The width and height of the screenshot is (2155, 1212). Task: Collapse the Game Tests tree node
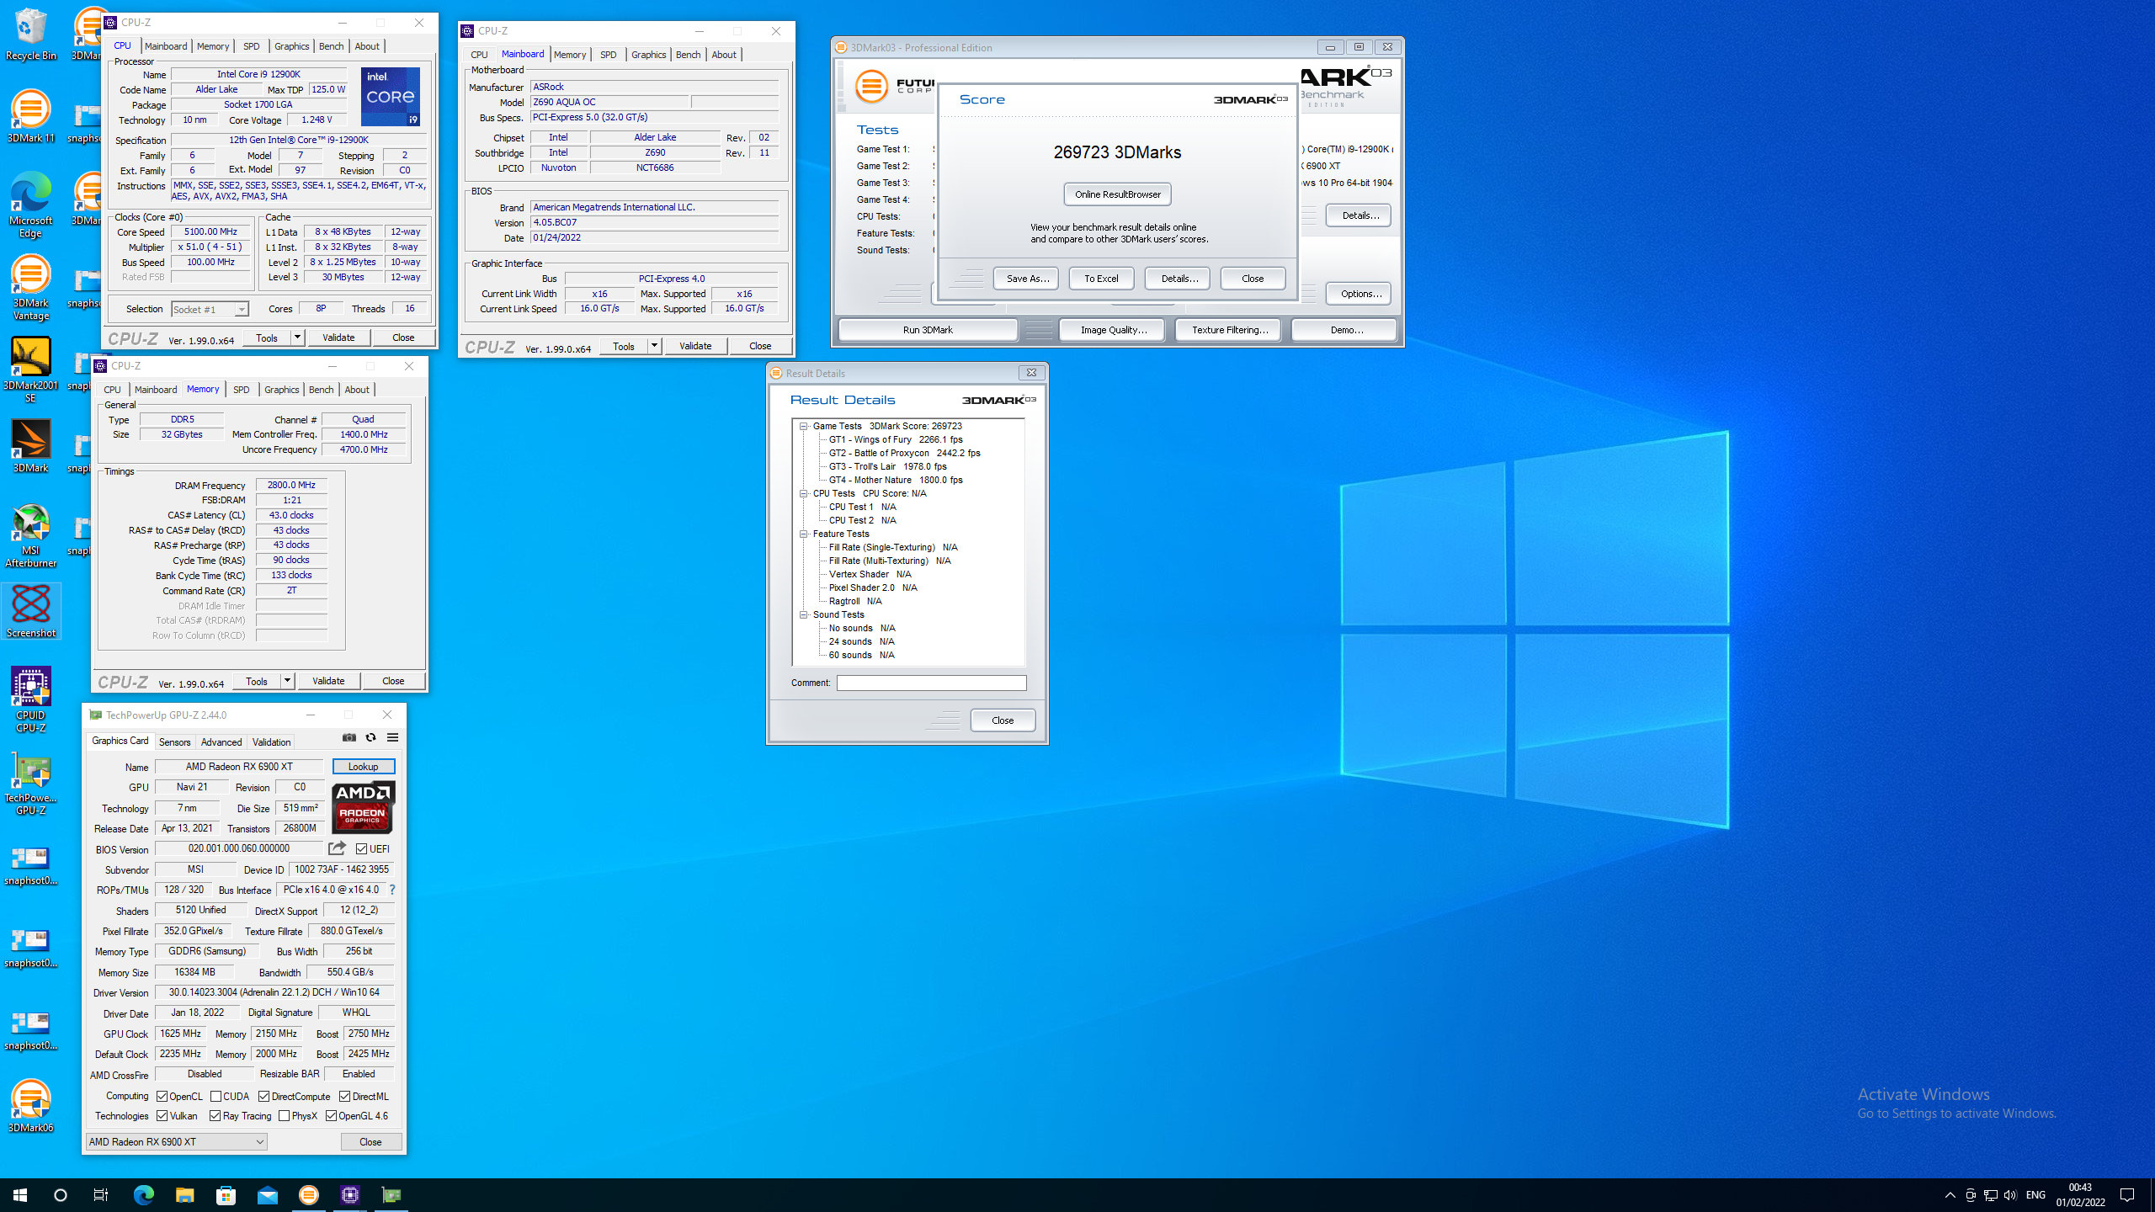pyautogui.click(x=804, y=426)
